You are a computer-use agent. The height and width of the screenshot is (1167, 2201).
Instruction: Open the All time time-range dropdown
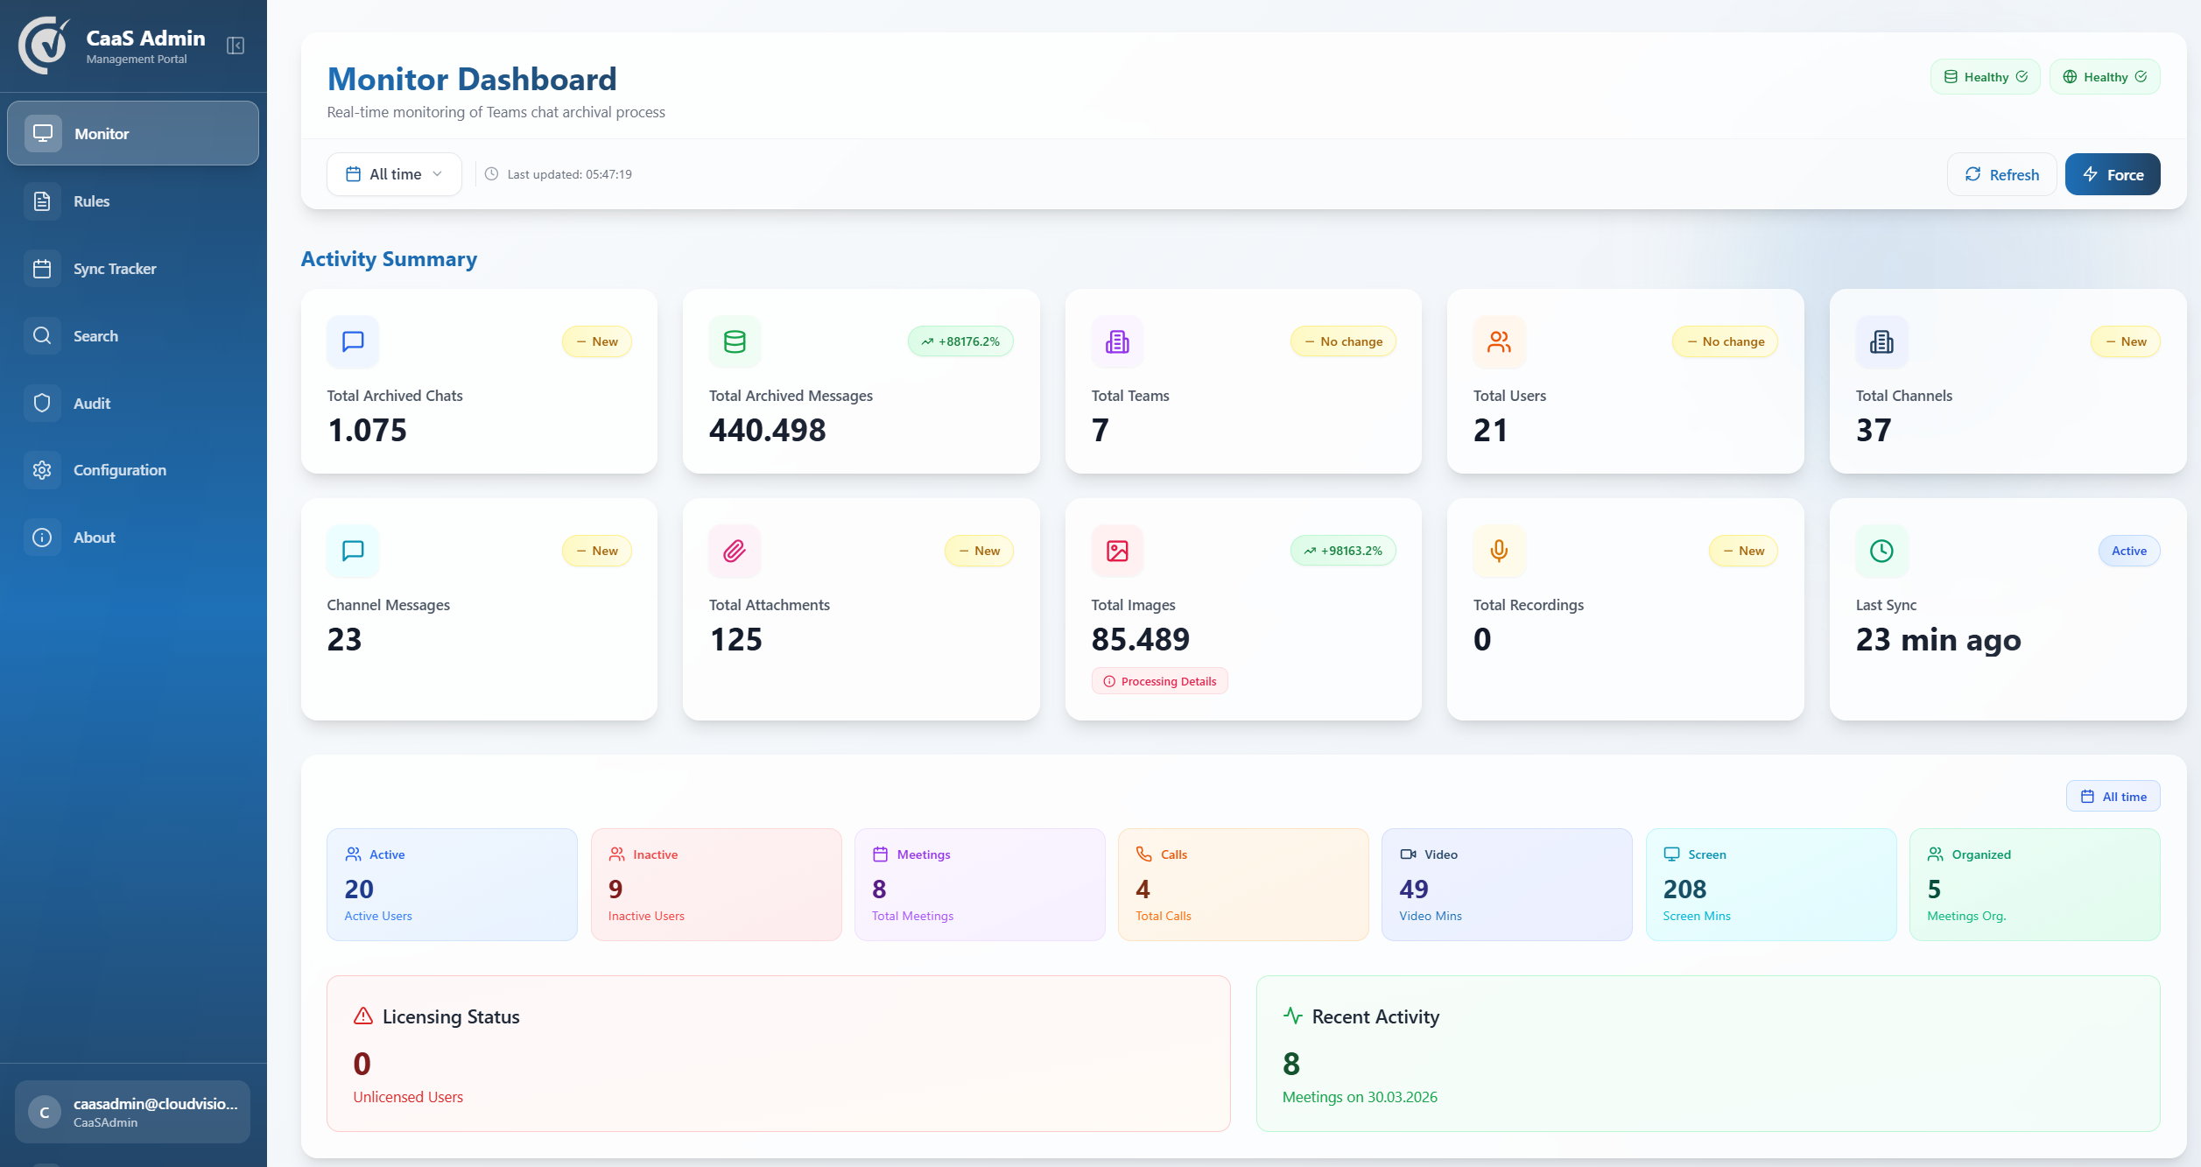click(x=394, y=173)
